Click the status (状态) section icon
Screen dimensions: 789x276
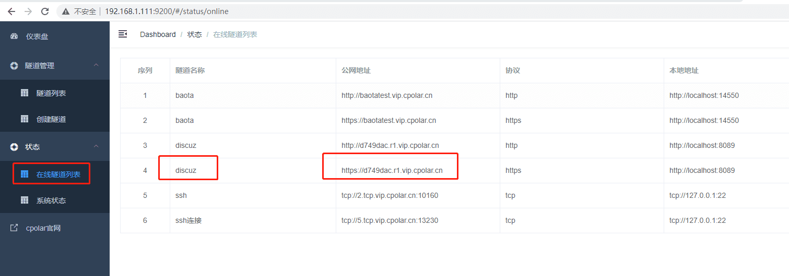[x=14, y=147]
